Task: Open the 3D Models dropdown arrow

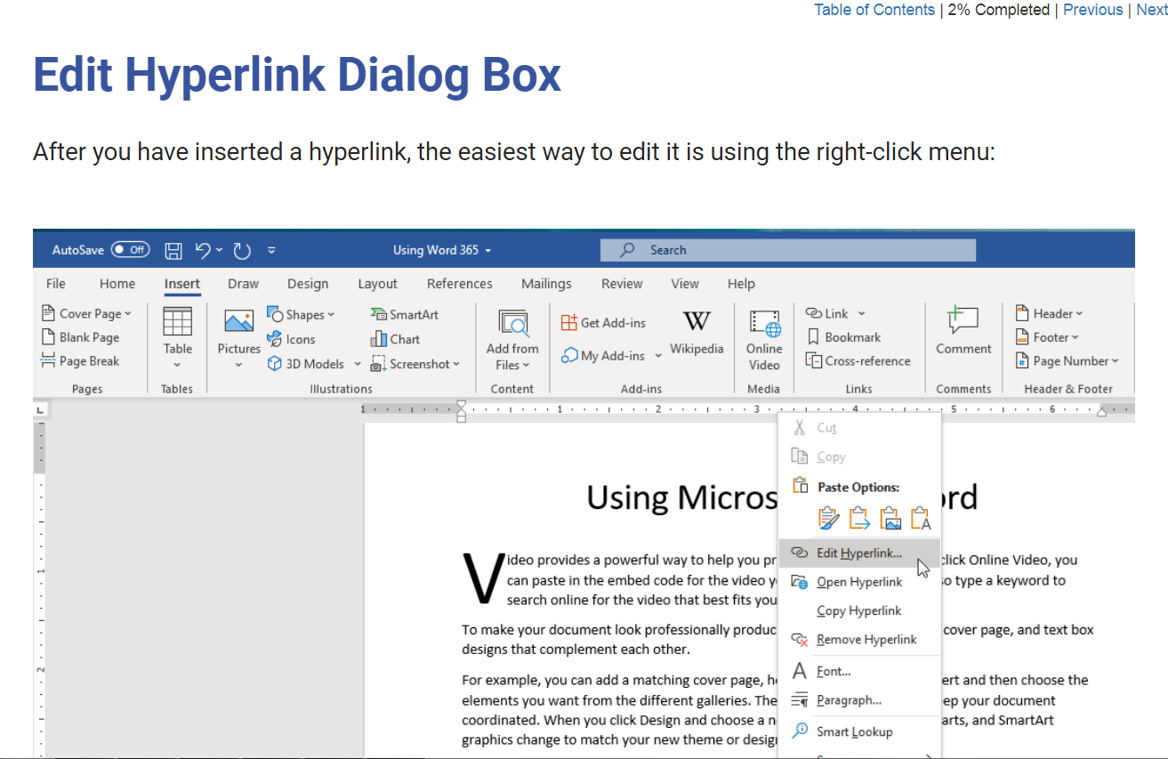Action: tap(358, 364)
